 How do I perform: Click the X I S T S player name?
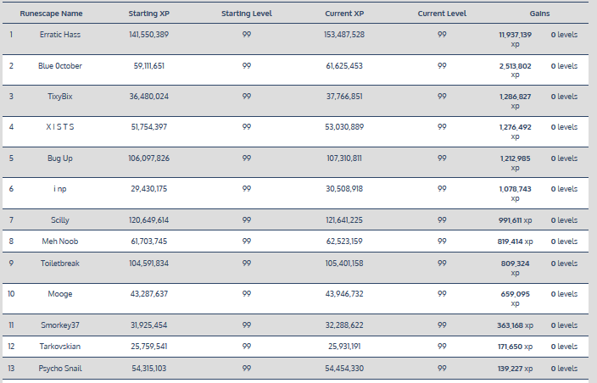(60, 127)
